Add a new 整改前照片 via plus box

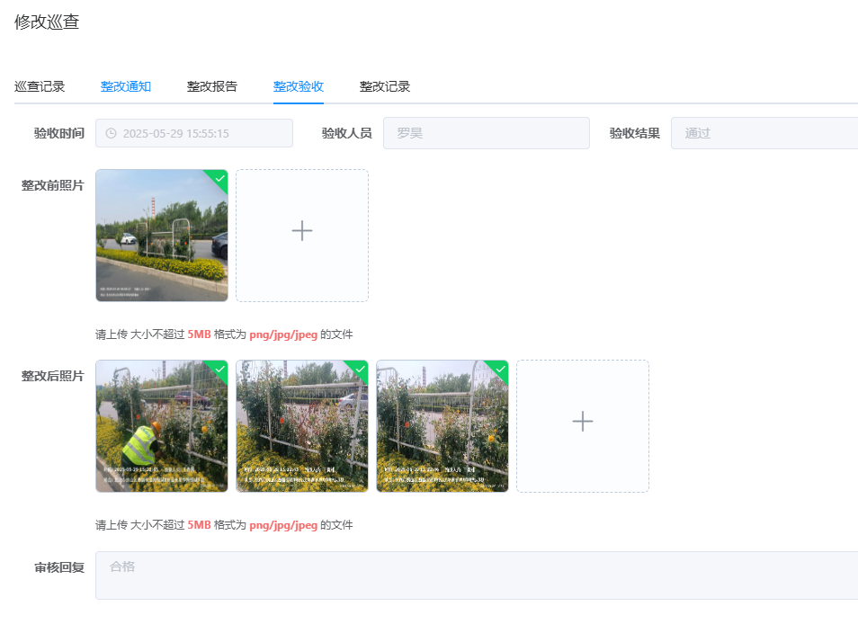click(302, 236)
